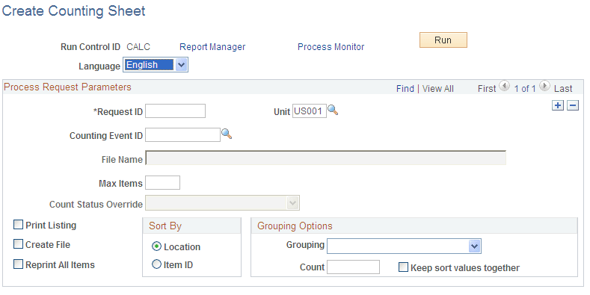
Task: Click the Grouping Options heading
Action: click(x=295, y=226)
